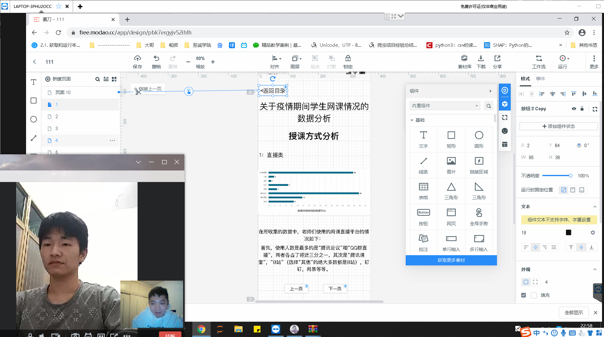Zoom in with the plus icon
The image size is (604, 337).
coord(213,62)
